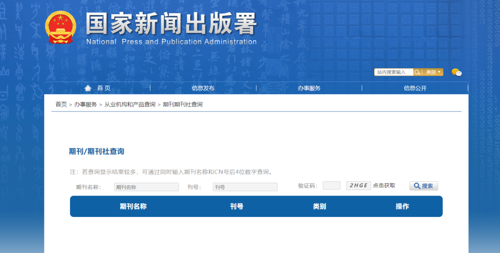Click the home icon beside 首页
Viewport: 500px width, 253px height.
[88, 88]
